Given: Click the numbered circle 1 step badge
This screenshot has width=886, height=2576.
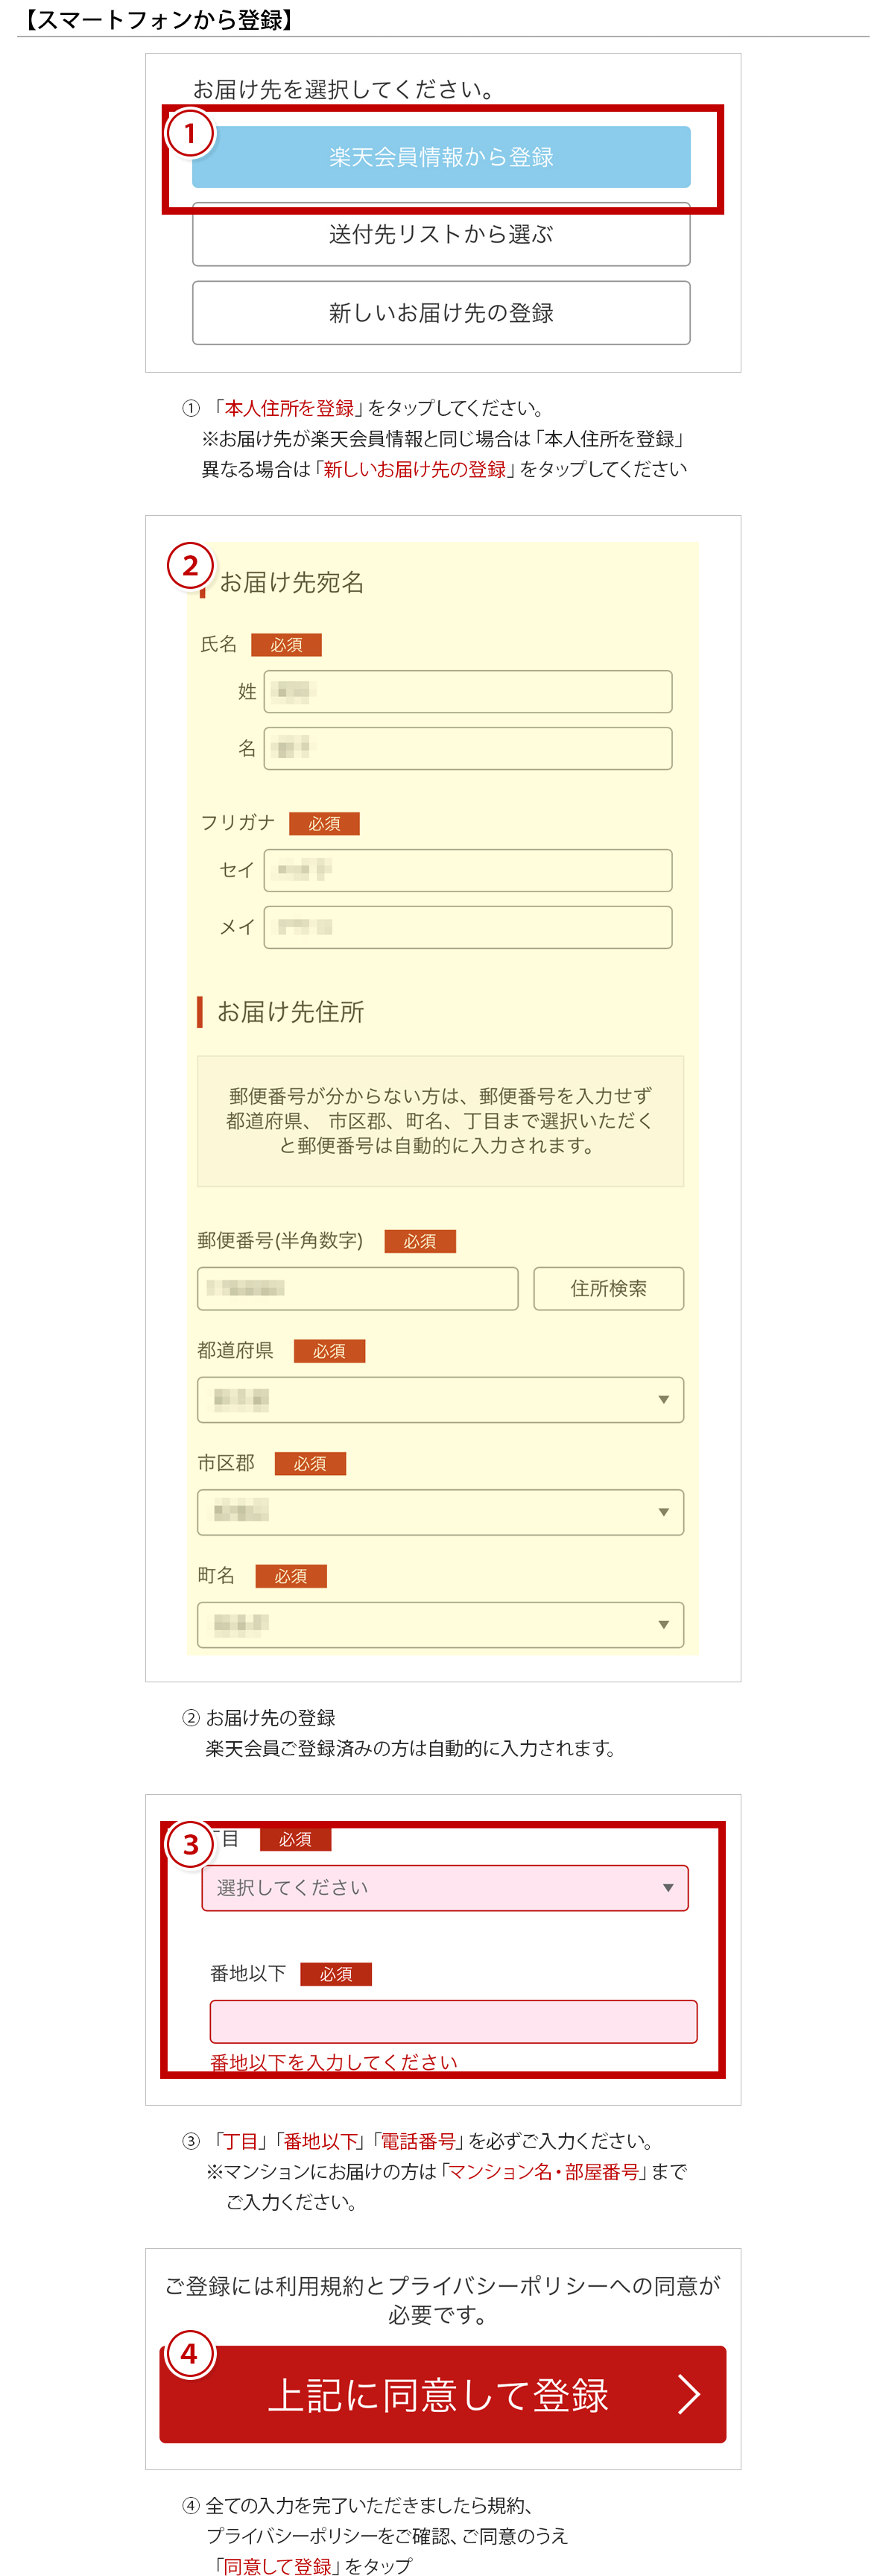Looking at the screenshot, I should pyautogui.click(x=190, y=133).
